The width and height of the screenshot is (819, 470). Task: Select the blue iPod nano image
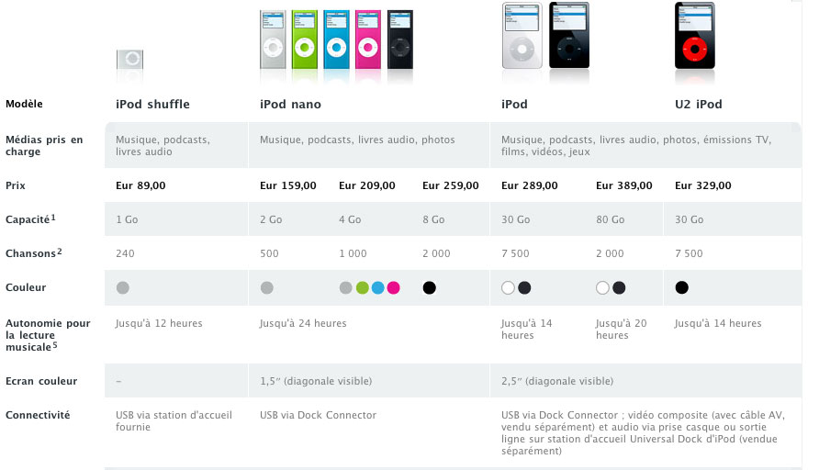pos(336,39)
